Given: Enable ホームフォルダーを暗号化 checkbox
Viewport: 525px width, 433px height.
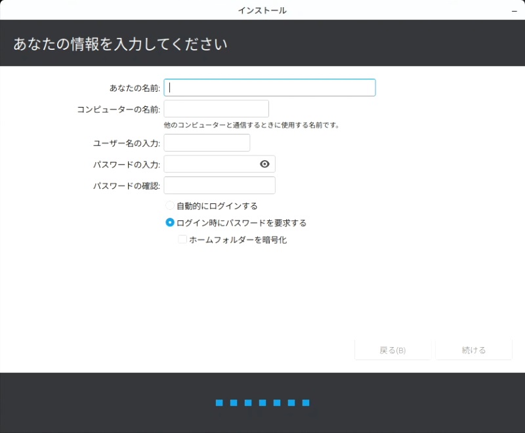Looking at the screenshot, I should (182, 240).
